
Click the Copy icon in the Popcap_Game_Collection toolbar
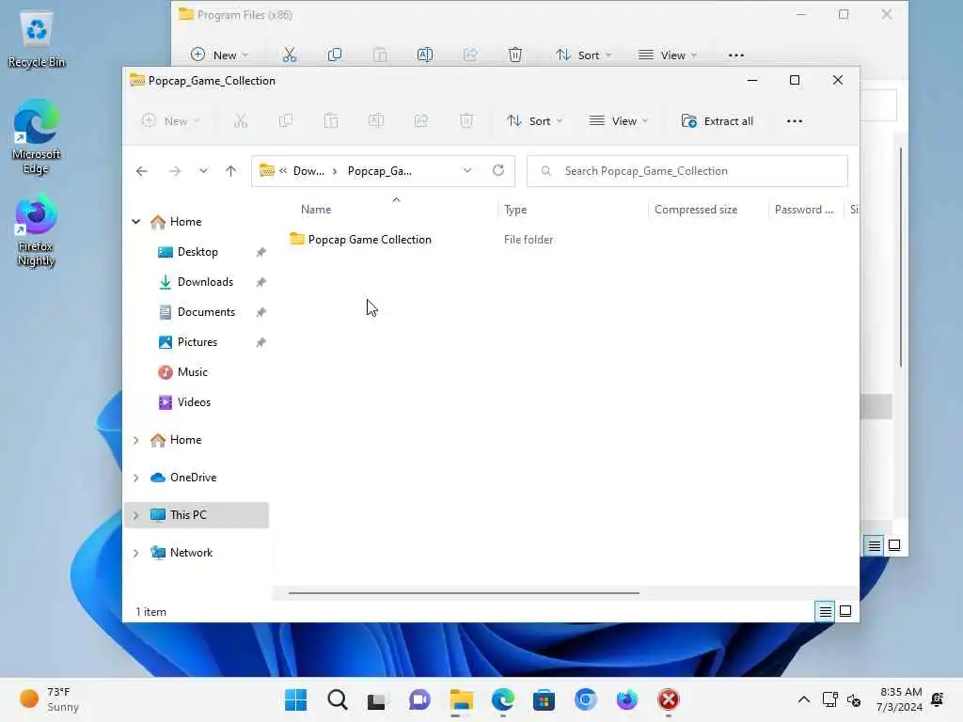(x=286, y=121)
